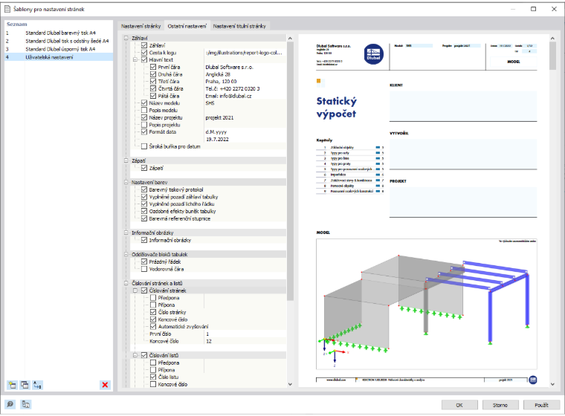Click the Použít button
The width and height of the screenshot is (565, 416).
(541, 405)
